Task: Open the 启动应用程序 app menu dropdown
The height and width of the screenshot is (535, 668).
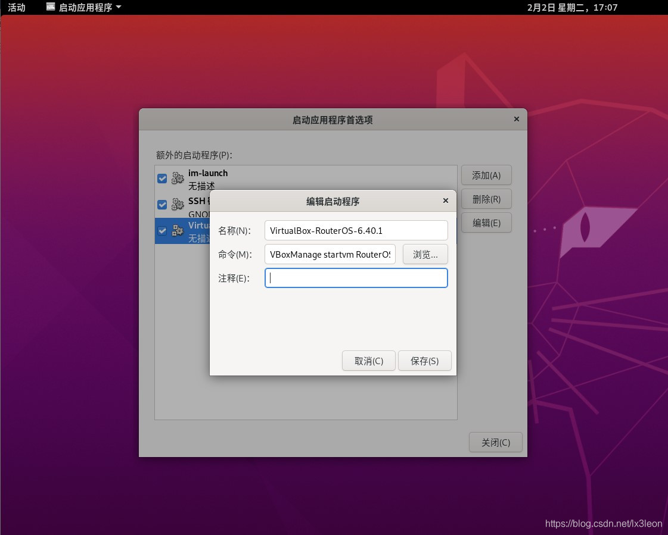Action: (84, 7)
